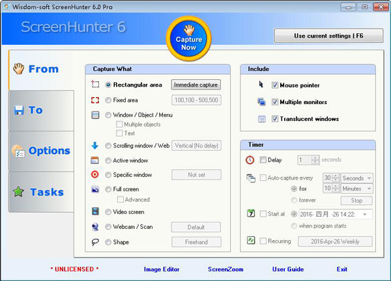The height and width of the screenshot is (281, 391).
Task: Click the Active window icon
Action: 94,161
